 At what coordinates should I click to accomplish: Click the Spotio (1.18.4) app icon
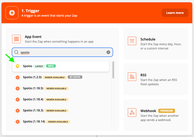pos(18,100)
